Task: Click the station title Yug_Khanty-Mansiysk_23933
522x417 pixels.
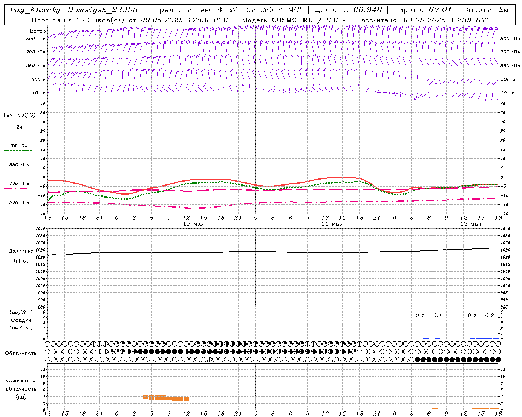Action: (x=73, y=10)
